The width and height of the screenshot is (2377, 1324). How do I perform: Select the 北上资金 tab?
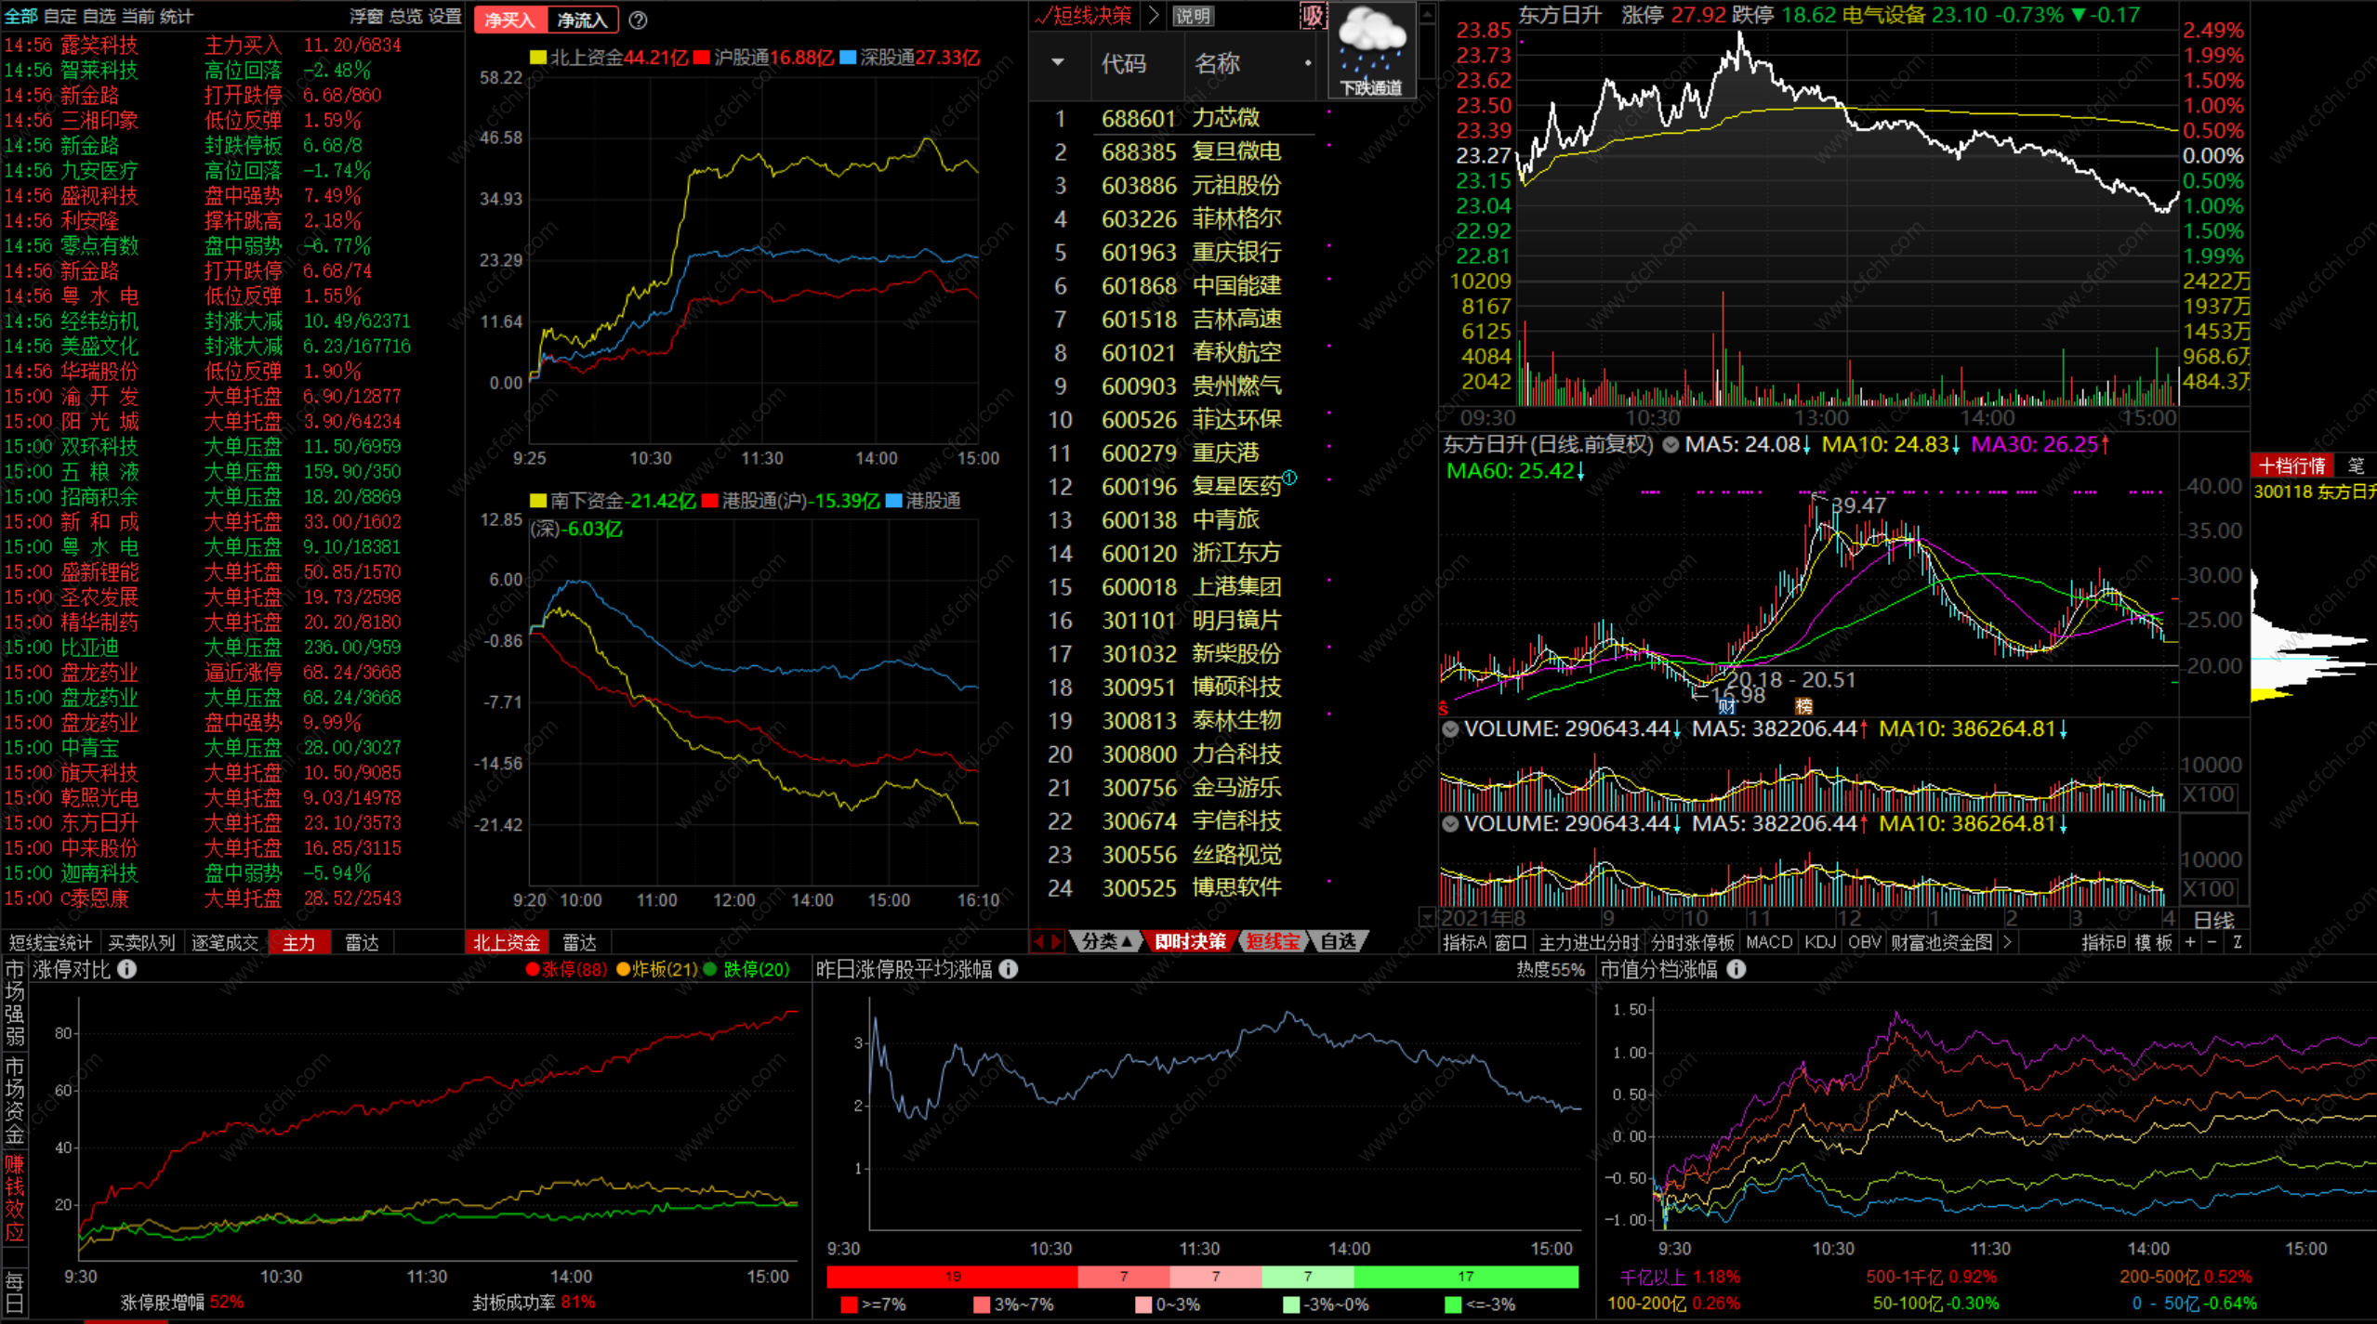point(506,942)
